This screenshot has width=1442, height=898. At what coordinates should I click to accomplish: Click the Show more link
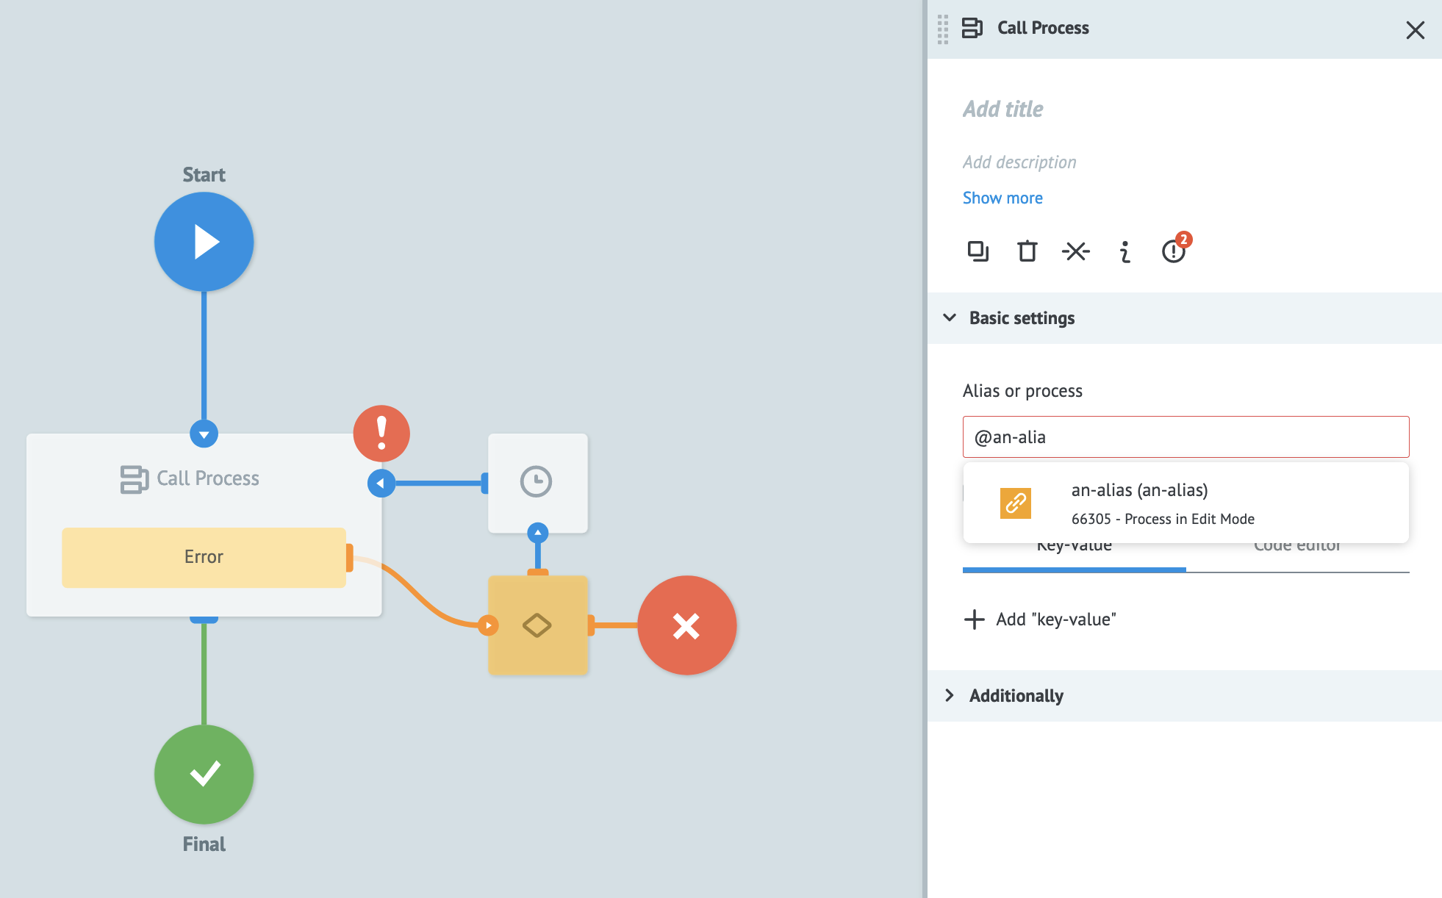click(1002, 198)
